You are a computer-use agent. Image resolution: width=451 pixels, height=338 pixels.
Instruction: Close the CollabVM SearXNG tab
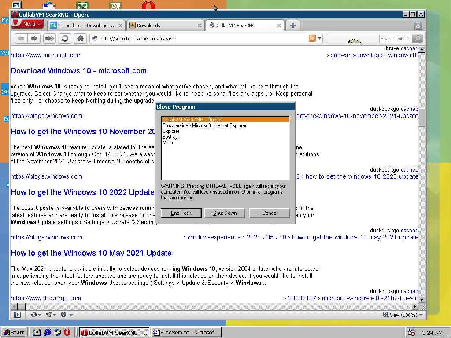[x=279, y=26]
